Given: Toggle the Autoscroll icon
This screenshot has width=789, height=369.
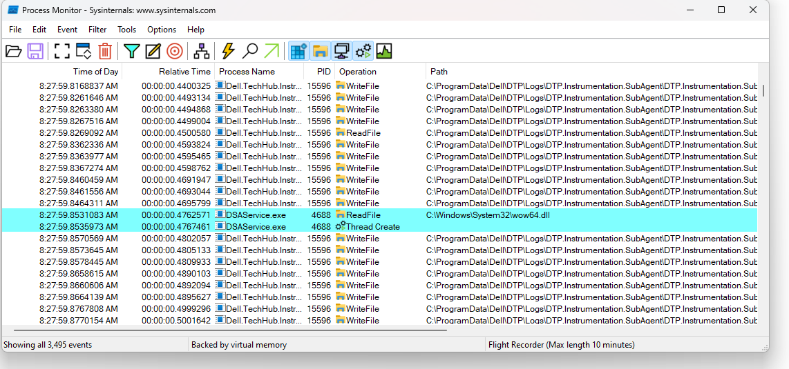Looking at the screenshot, I should (x=84, y=51).
